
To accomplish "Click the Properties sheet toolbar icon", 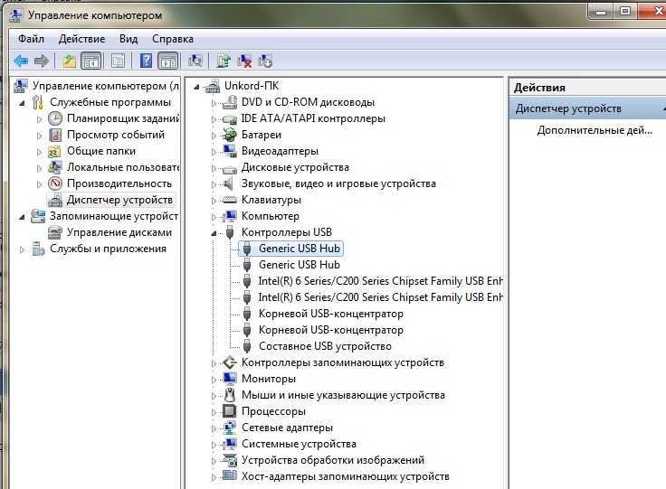I will point(118,61).
